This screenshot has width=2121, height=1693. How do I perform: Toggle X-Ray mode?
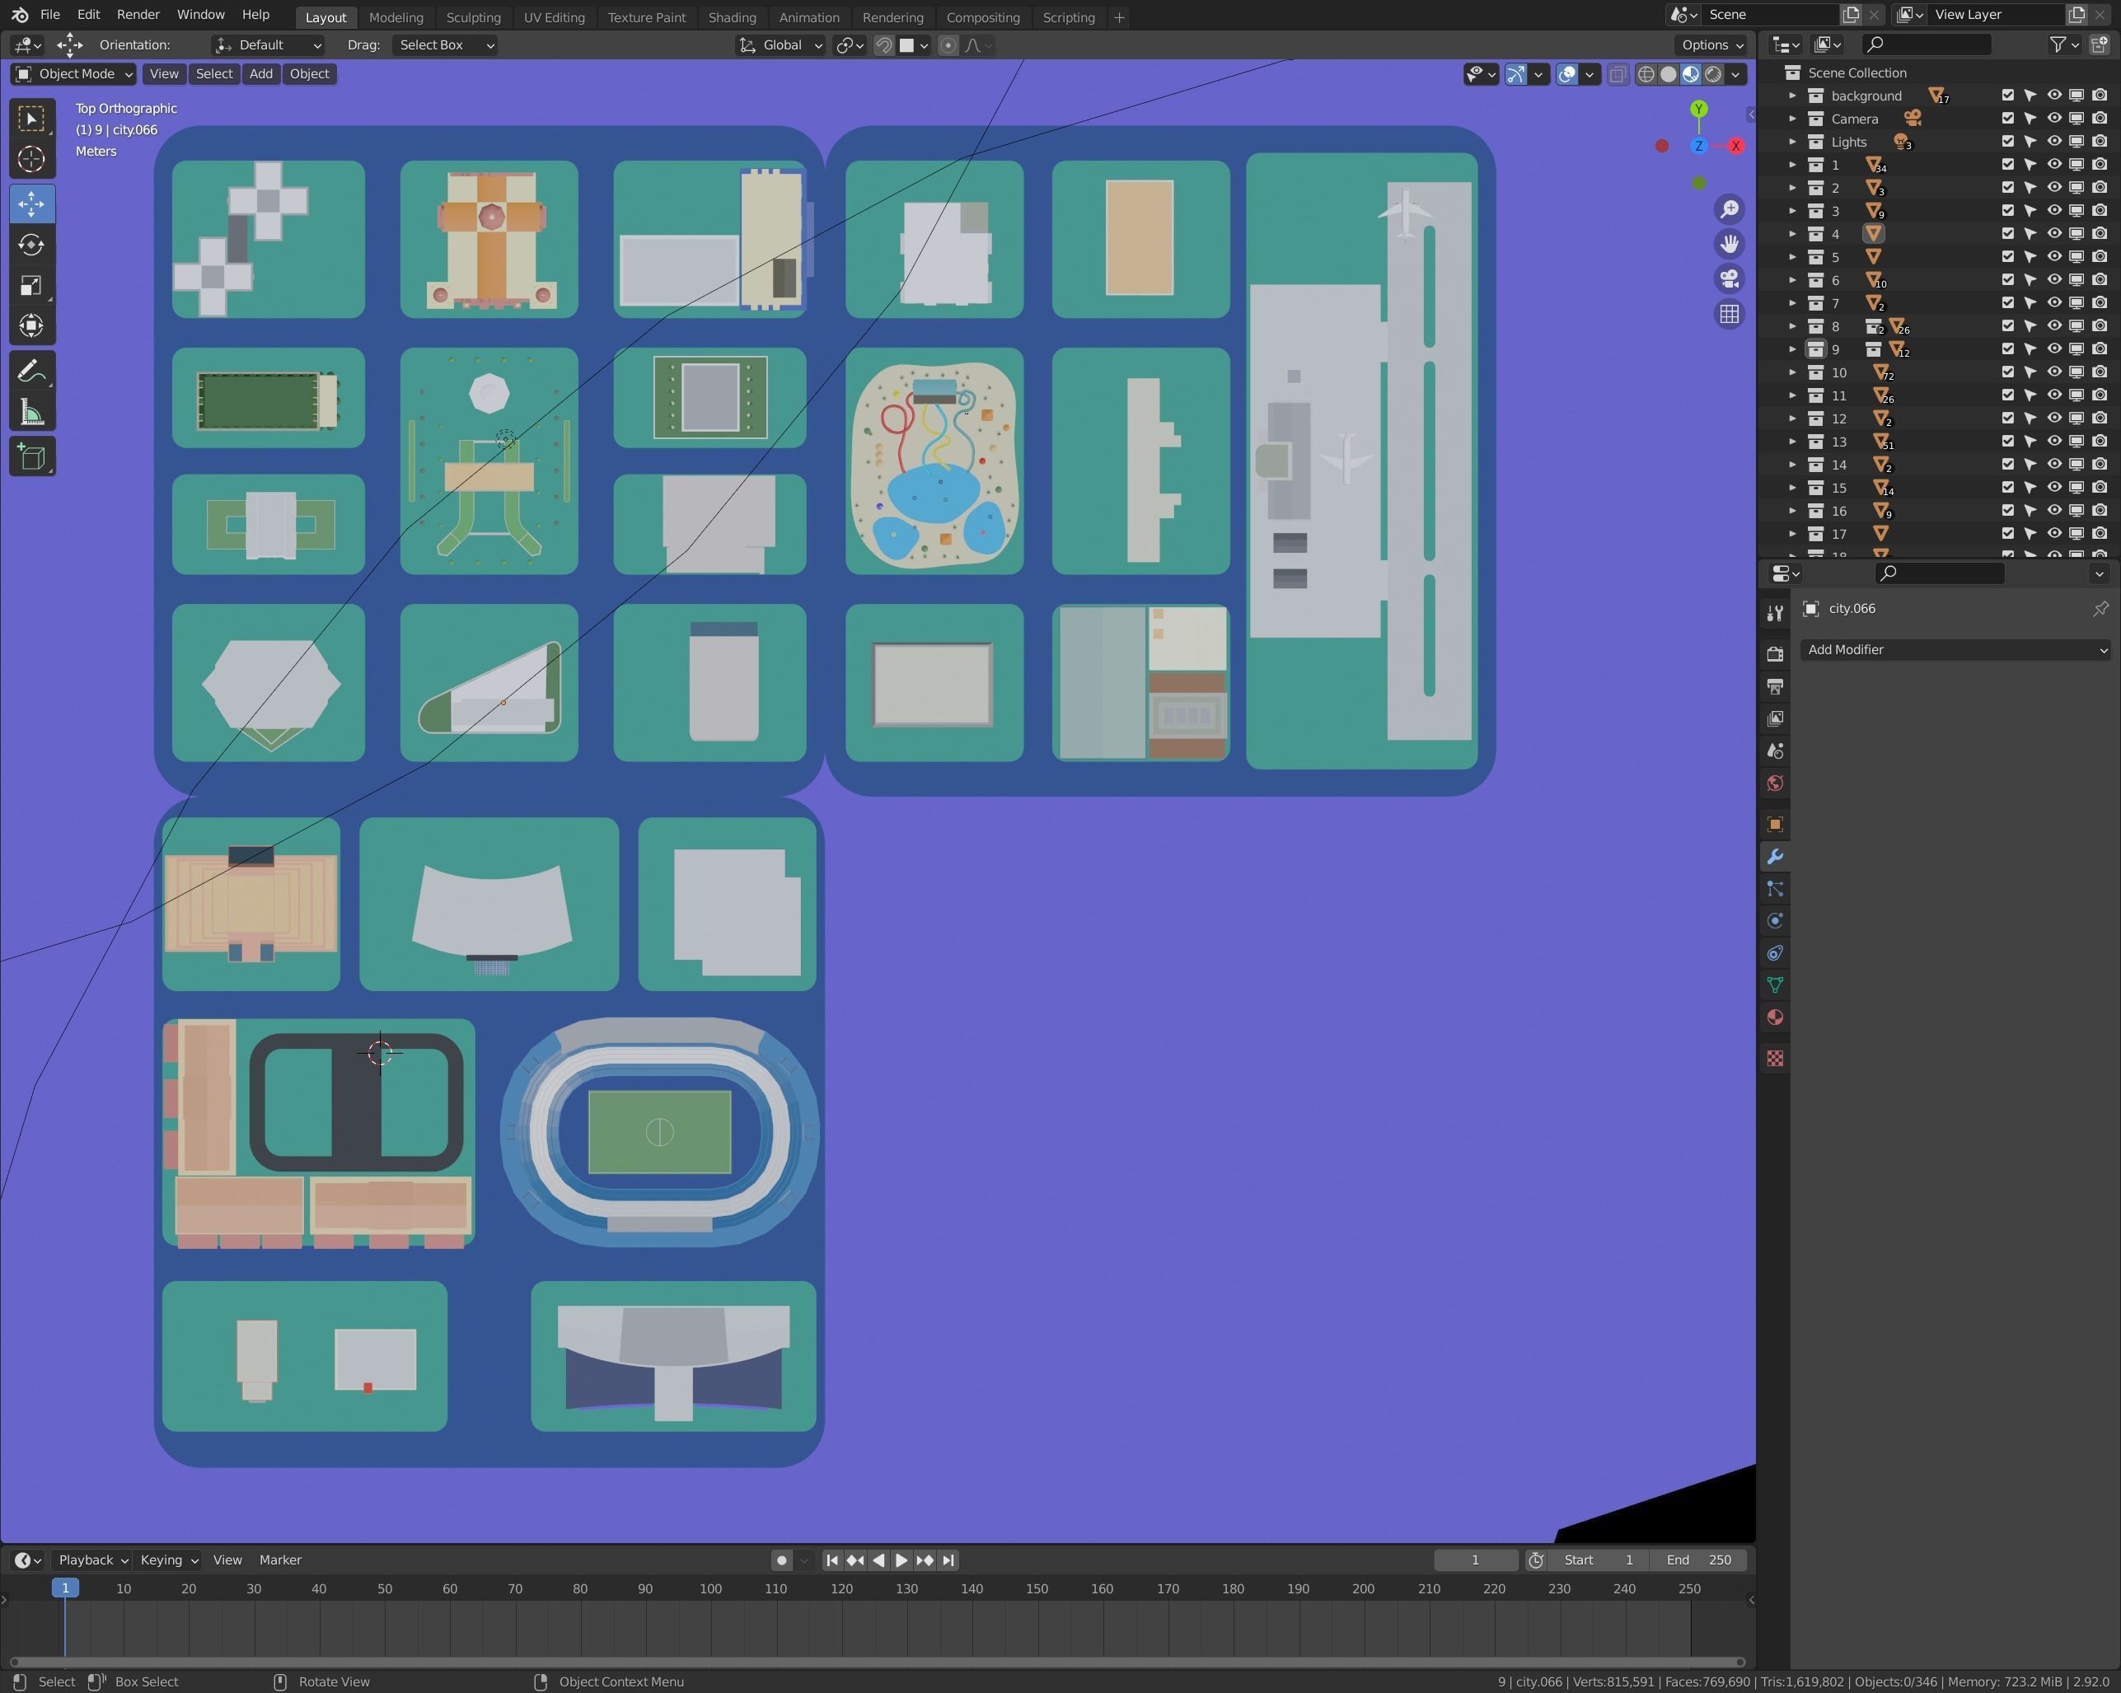(x=1618, y=74)
